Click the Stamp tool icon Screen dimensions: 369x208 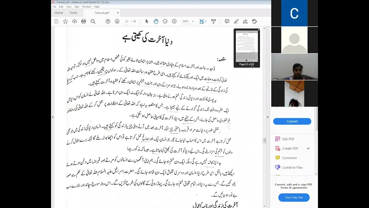coord(254,21)
